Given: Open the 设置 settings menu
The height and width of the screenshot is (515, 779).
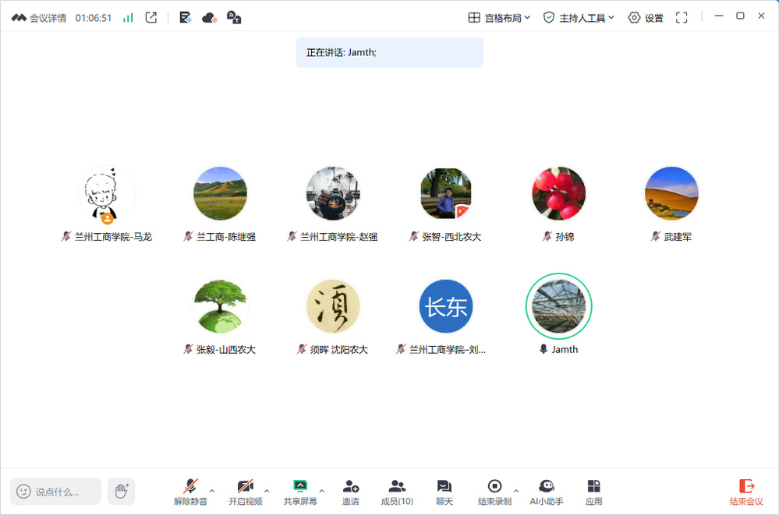Looking at the screenshot, I should point(646,17).
